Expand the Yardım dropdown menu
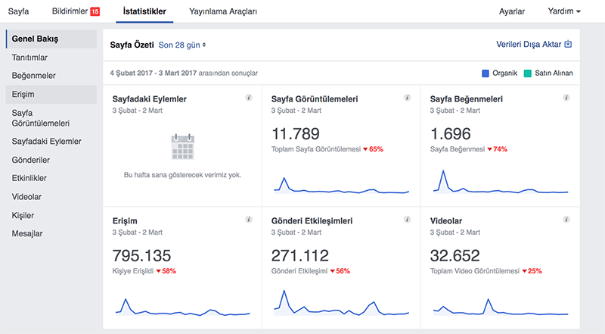This screenshot has height=334, width=605. [564, 11]
